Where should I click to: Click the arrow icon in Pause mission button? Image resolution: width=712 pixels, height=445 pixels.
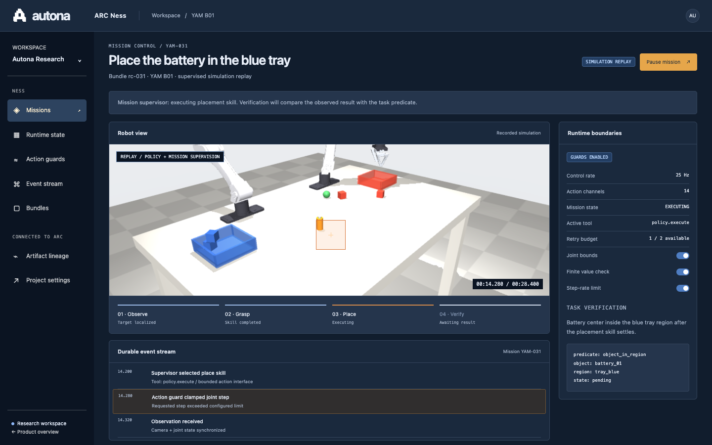688,62
